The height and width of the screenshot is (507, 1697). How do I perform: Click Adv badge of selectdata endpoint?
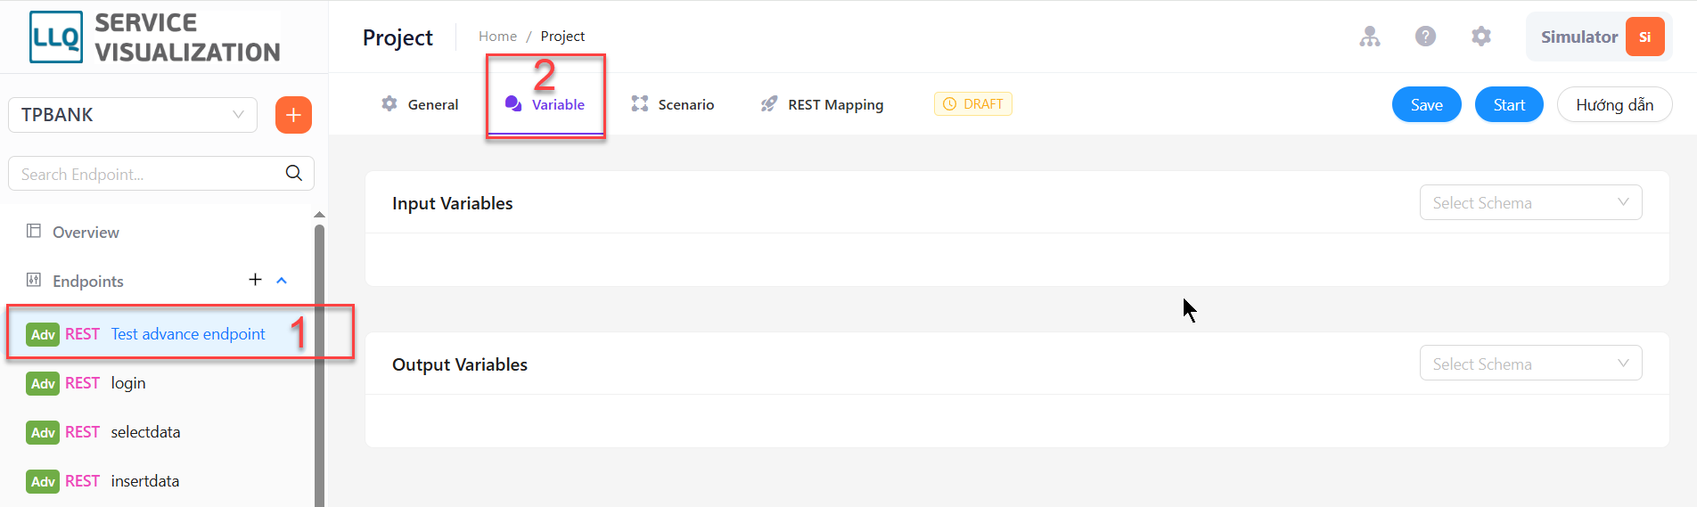(x=43, y=432)
